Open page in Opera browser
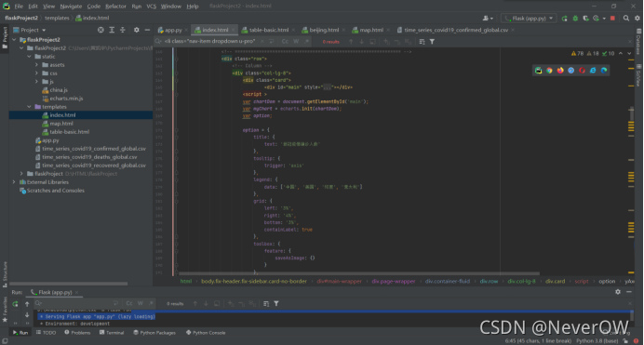This screenshot has width=644, height=345. (582, 71)
